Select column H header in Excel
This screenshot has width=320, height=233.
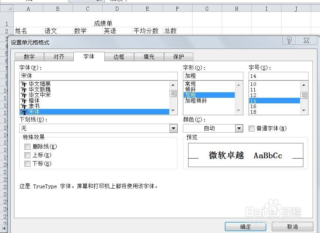237,9
